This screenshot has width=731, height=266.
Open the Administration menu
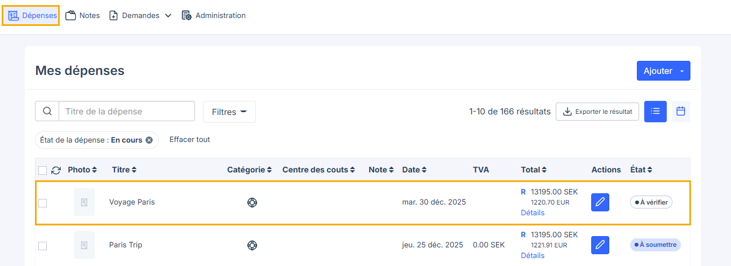(x=214, y=16)
